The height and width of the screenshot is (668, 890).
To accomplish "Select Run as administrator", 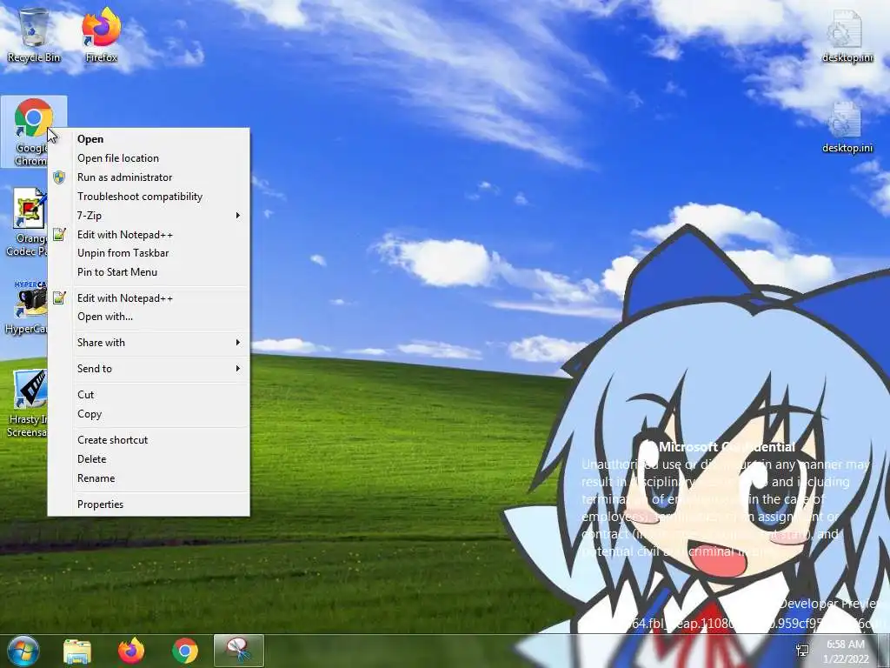I will click(x=149, y=177).
